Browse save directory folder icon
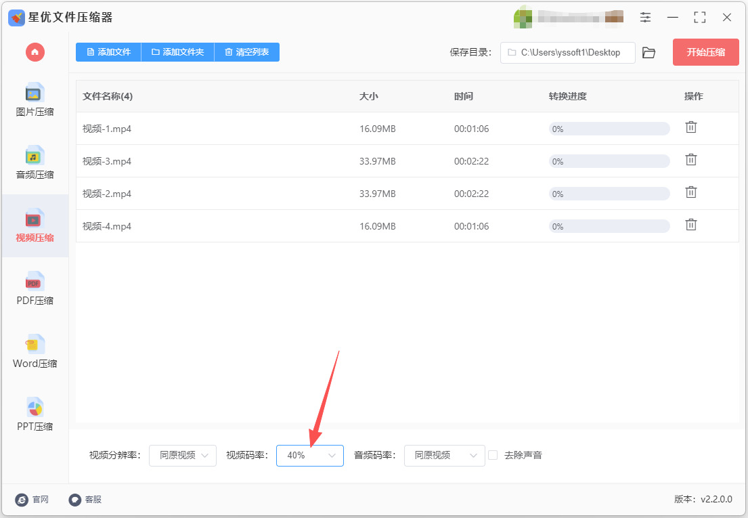The image size is (748, 518). pyautogui.click(x=648, y=52)
